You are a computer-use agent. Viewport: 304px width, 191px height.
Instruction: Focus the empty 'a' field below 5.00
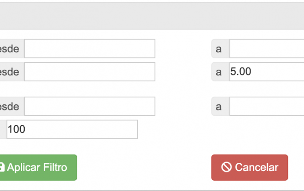pos(267,106)
